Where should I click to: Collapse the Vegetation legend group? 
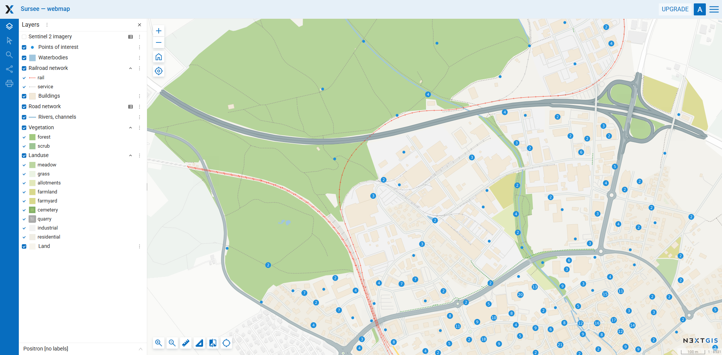[x=130, y=128]
